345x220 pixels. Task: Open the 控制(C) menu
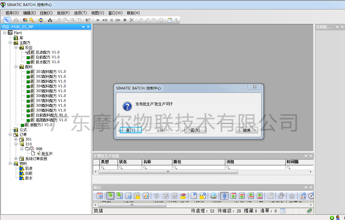[x=46, y=13]
